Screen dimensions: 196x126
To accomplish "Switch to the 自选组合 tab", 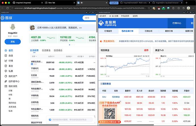I will (x=58, y=50).
